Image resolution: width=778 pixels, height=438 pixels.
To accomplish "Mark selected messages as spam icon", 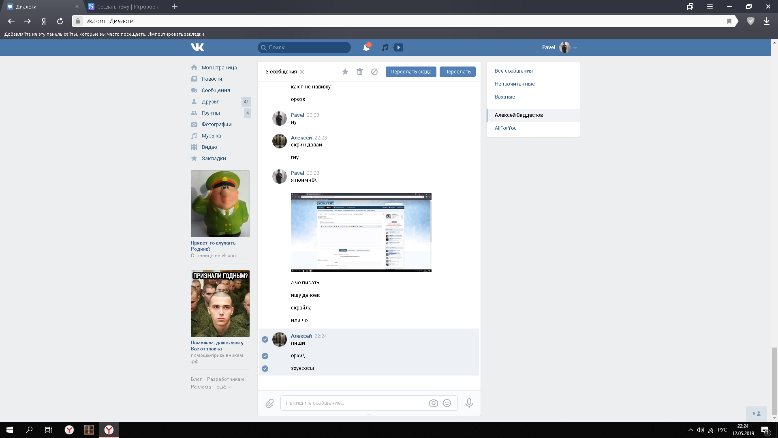I will (x=374, y=72).
